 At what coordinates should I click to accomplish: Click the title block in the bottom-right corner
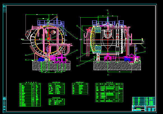pos(144,104)
